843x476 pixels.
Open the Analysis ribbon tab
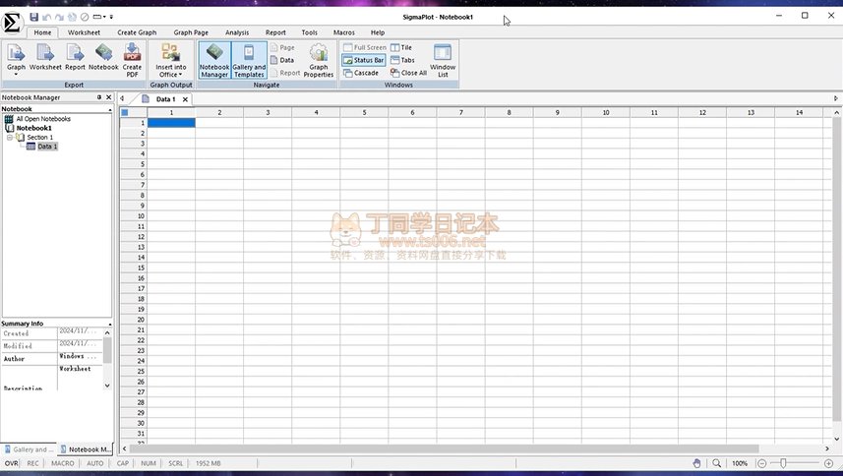pyautogui.click(x=237, y=32)
